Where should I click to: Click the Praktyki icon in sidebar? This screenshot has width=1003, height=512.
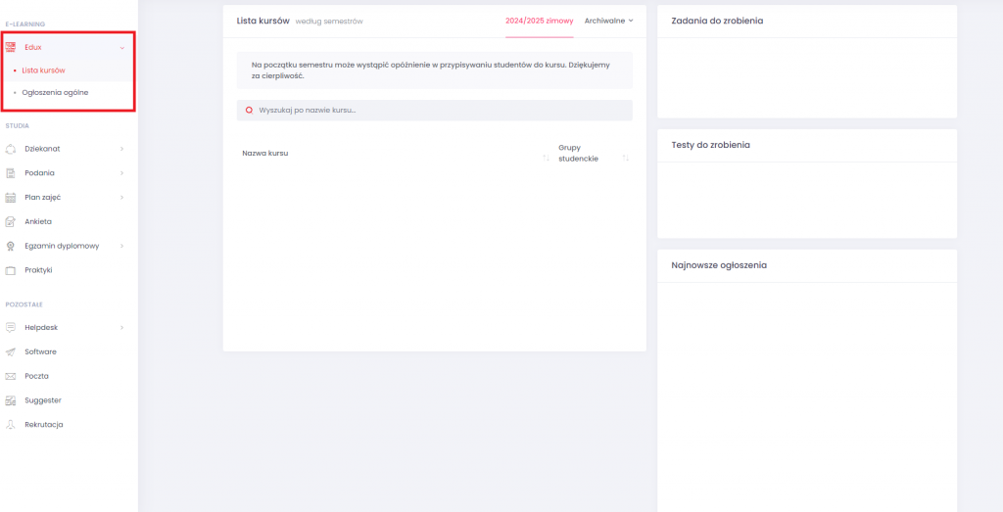click(x=11, y=270)
